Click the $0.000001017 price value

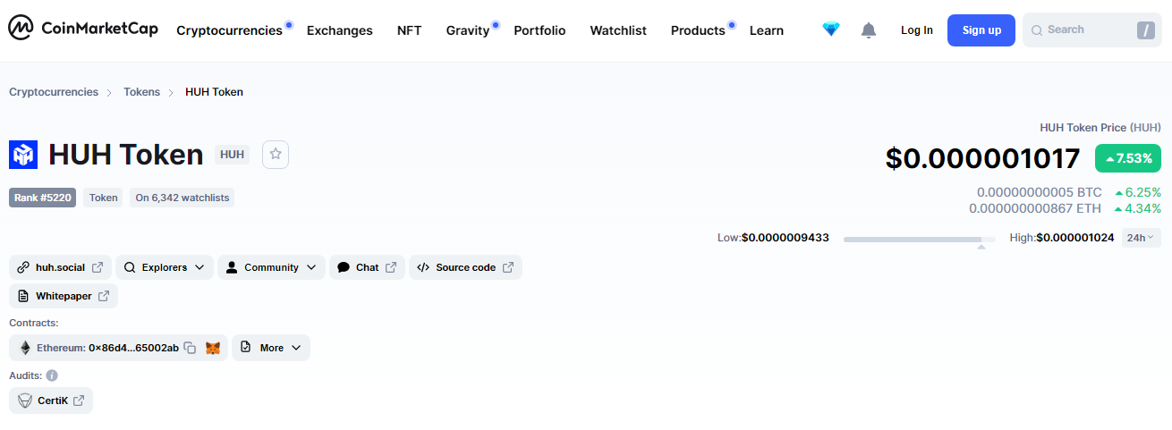tap(983, 158)
